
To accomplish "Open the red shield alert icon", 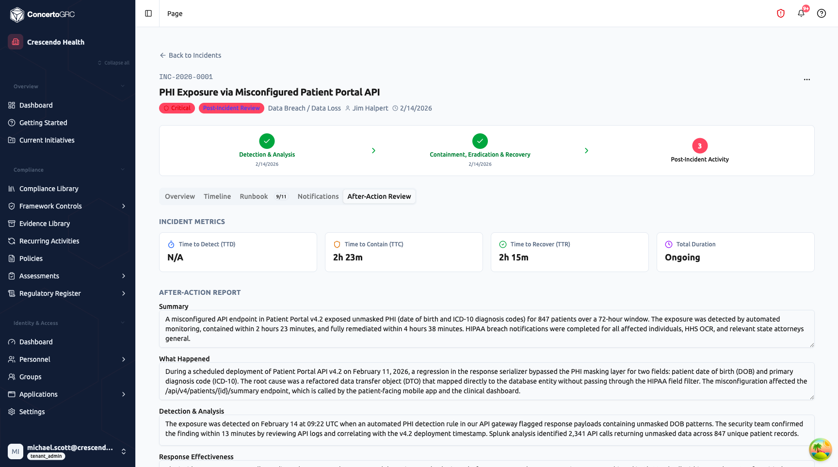I will click(781, 14).
